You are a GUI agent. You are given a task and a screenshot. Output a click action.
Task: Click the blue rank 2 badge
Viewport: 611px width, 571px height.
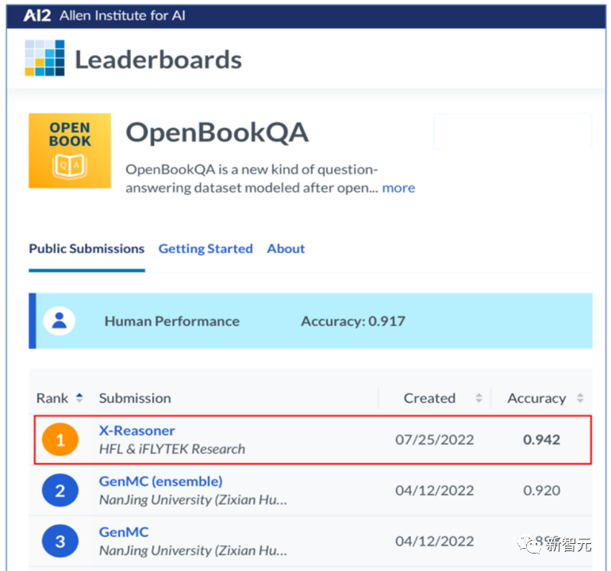coord(60,490)
